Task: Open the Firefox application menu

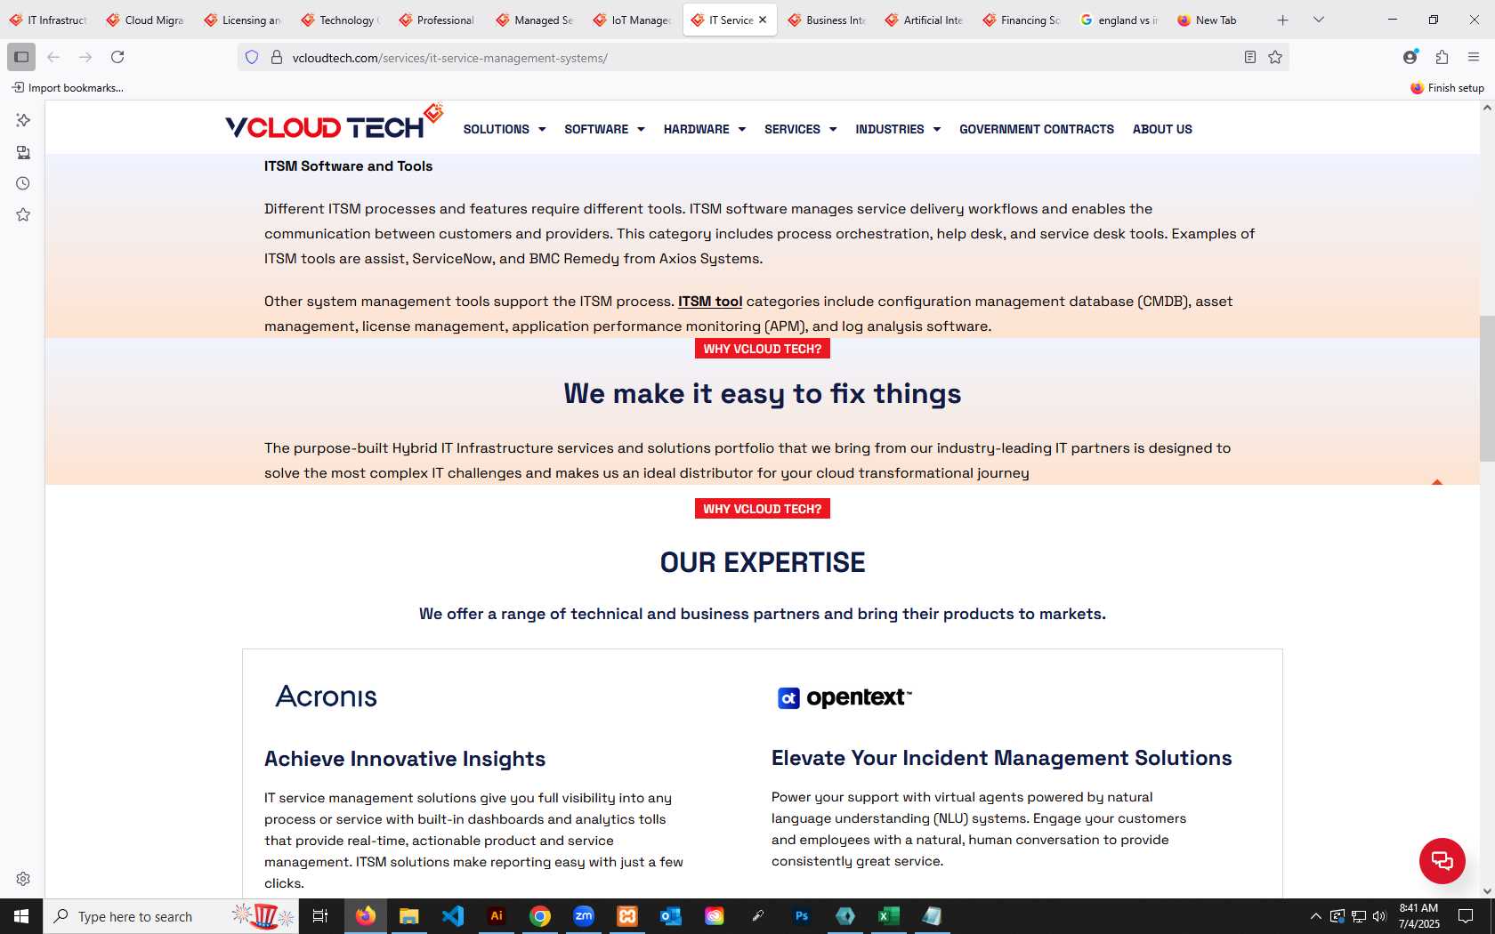Action: click(1474, 57)
